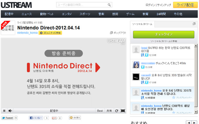This screenshot has width=199, height=124.
Task: Open the ニュース category
Action: tap(26, 14)
